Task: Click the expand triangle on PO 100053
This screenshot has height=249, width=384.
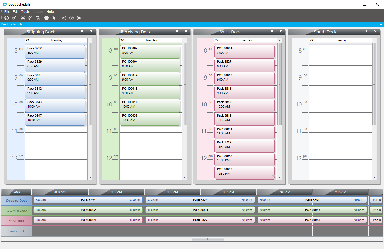Action: click(x=274, y=176)
